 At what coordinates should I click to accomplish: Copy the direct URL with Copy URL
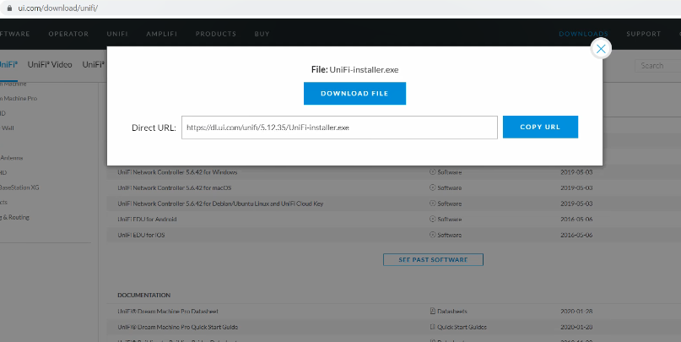[540, 127]
